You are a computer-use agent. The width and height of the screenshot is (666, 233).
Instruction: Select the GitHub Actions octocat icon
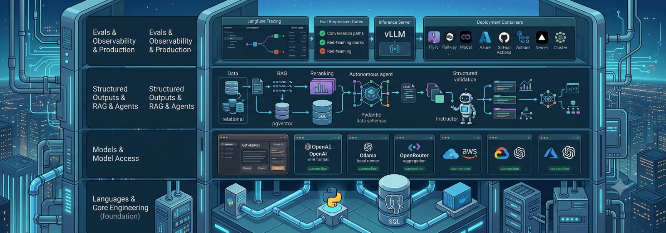click(x=504, y=38)
